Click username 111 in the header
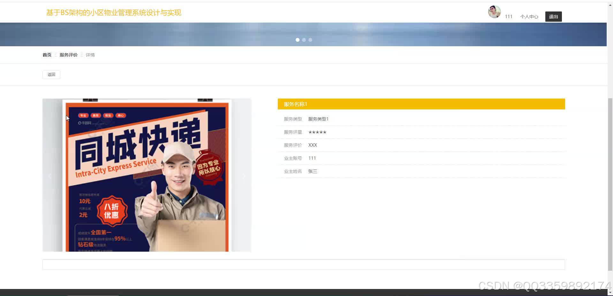Image resolution: width=613 pixels, height=296 pixels. coord(509,17)
